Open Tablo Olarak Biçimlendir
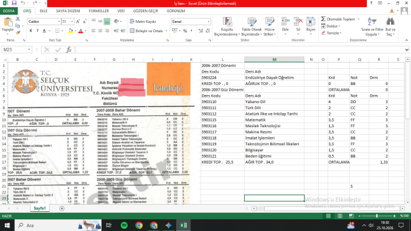This screenshot has height=231, width=411. (252, 26)
